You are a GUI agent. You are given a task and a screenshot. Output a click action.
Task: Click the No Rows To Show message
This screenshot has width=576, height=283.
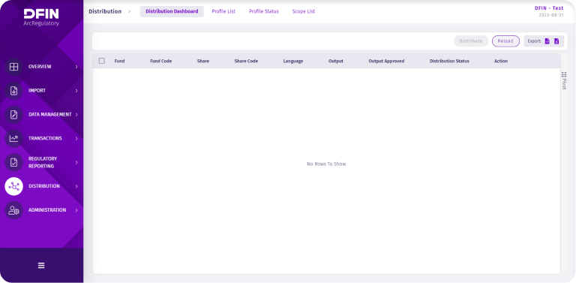tap(326, 164)
